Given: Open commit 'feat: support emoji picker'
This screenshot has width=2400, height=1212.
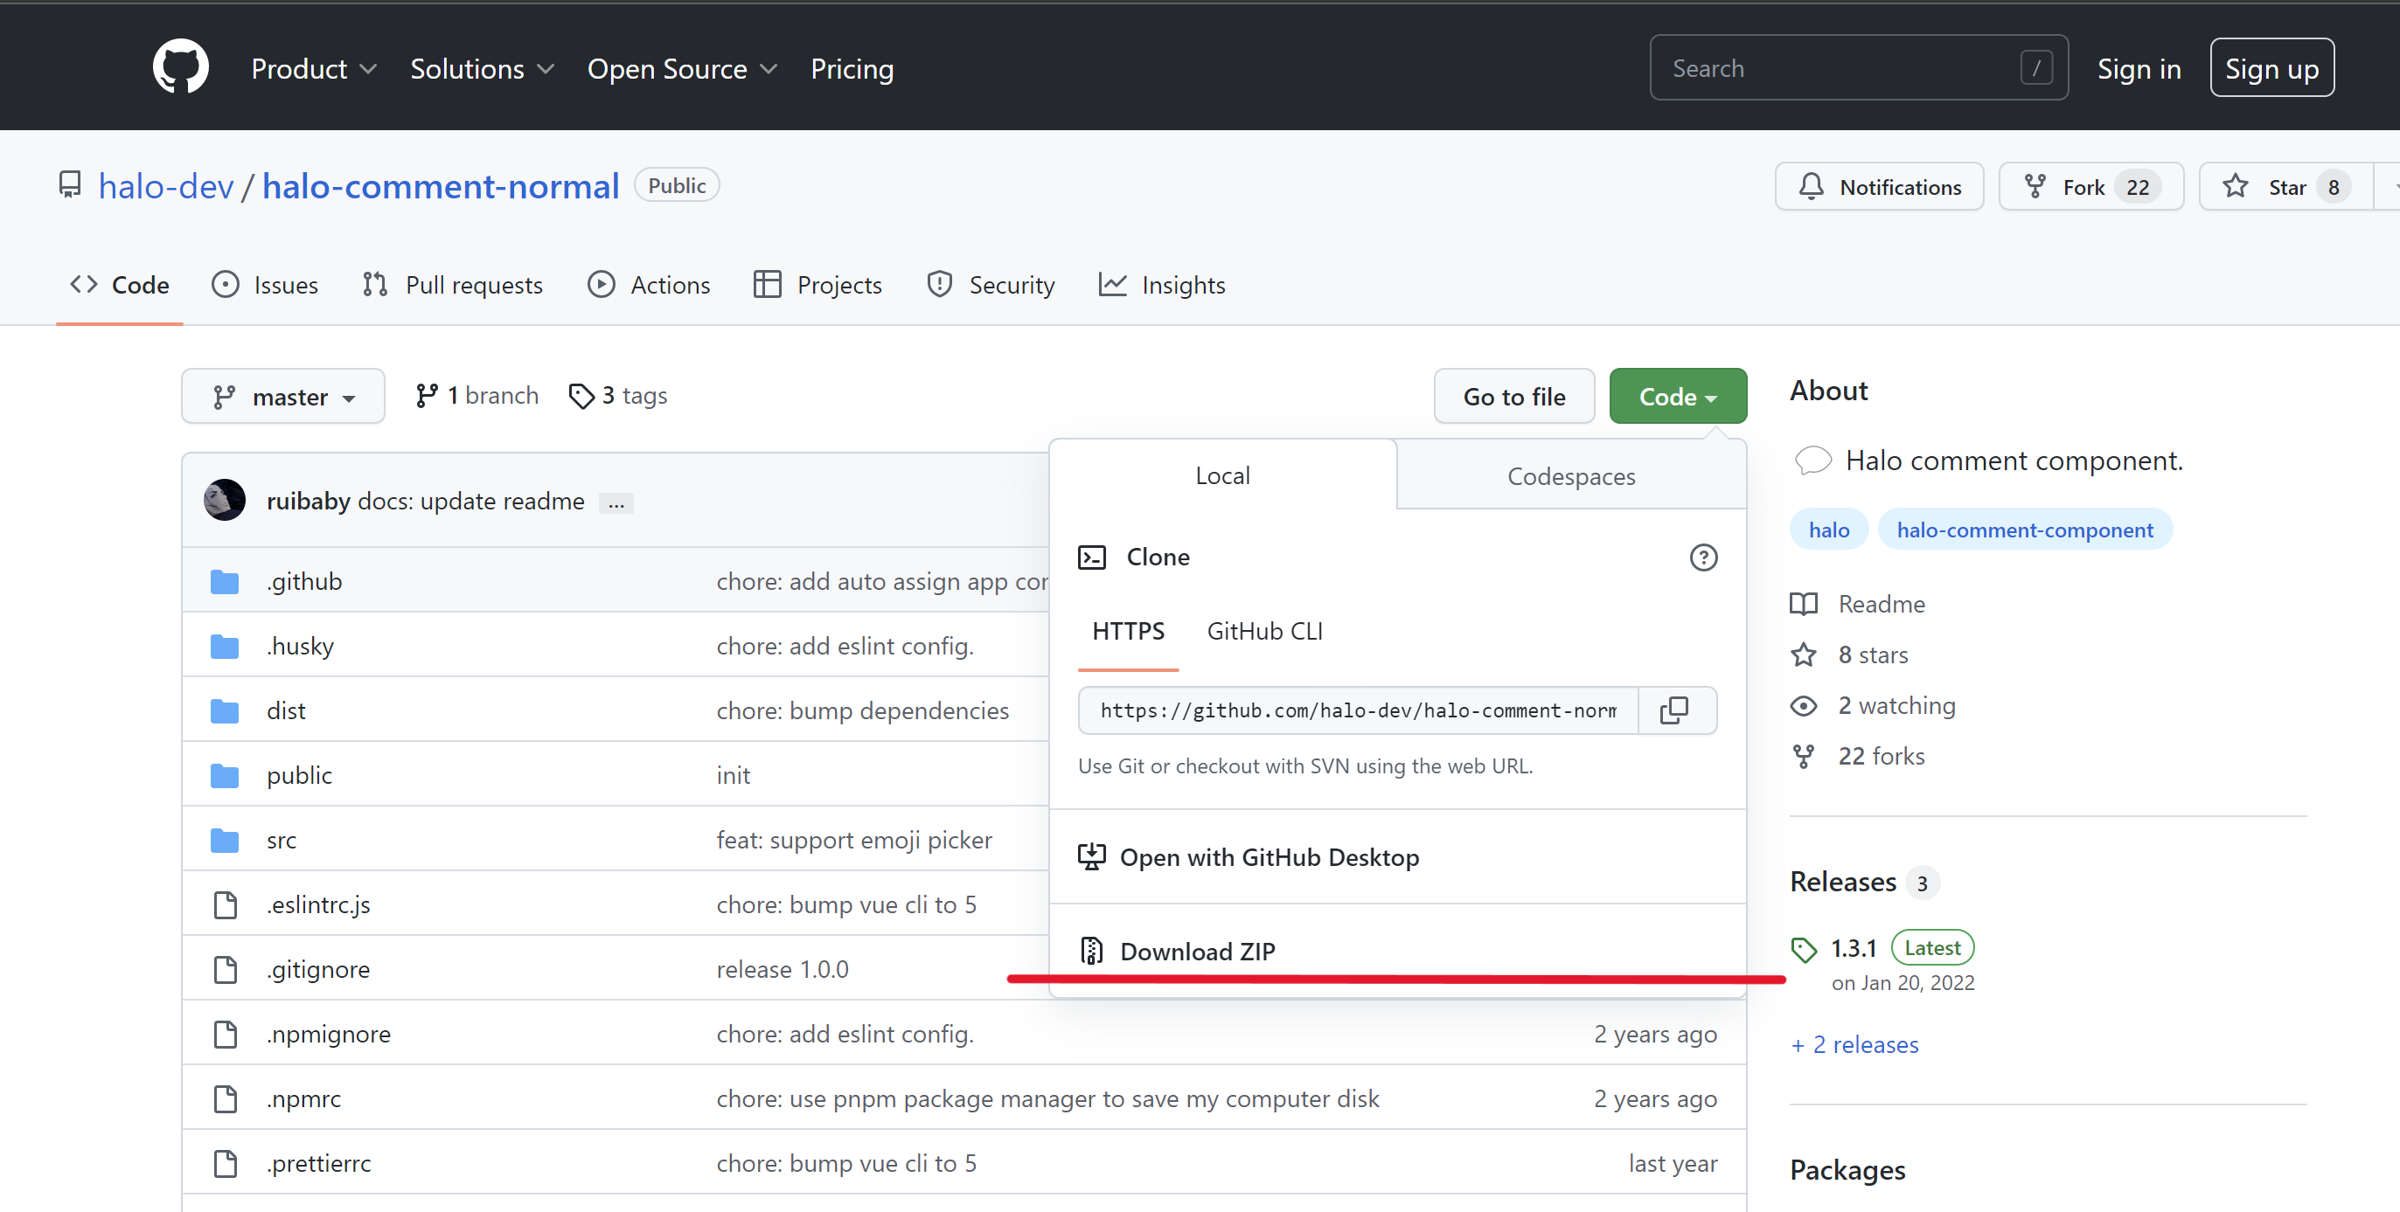Looking at the screenshot, I should (x=853, y=840).
